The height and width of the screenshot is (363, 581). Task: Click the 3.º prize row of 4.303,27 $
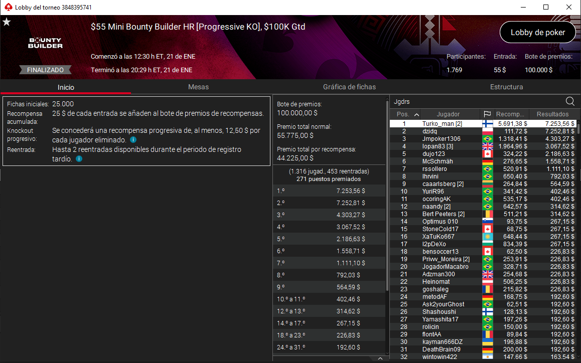329,215
